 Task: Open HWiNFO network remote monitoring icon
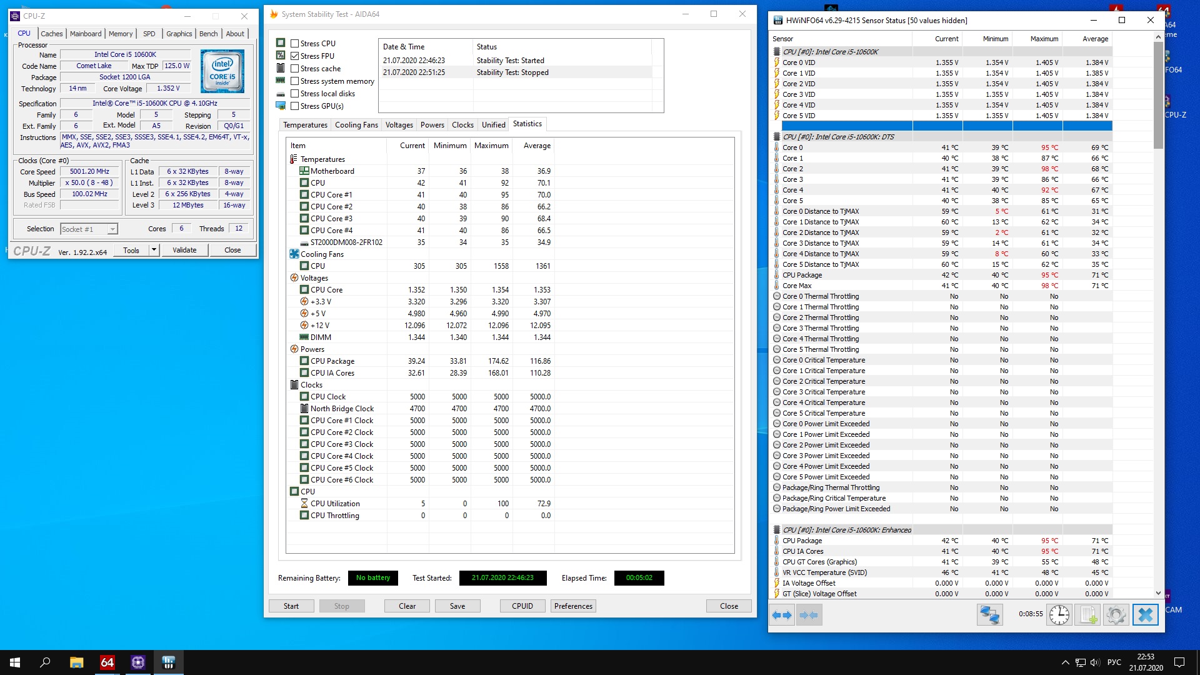coord(989,615)
